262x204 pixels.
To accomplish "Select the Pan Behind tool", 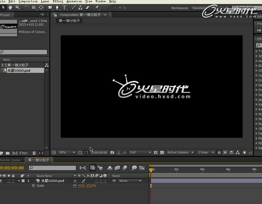I will [41, 8].
